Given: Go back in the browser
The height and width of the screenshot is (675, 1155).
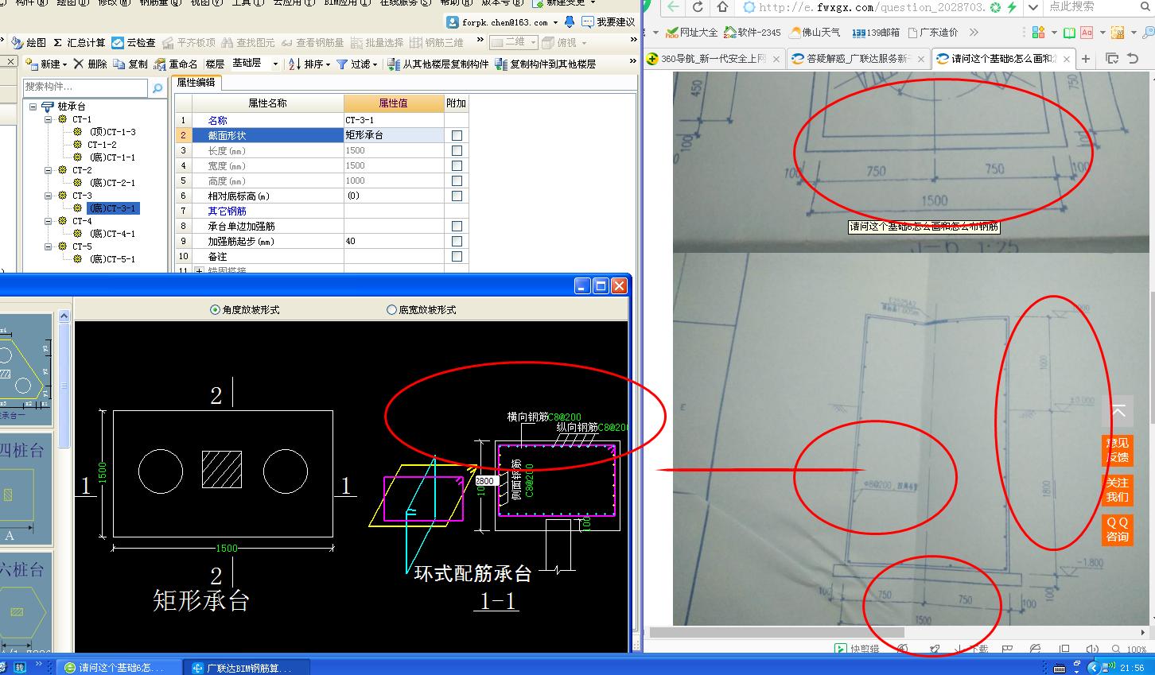Looking at the screenshot, I should [x=673, y=7].
